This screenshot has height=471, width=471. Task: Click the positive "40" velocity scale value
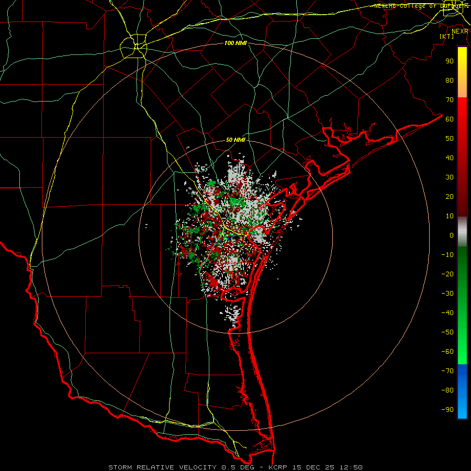point(450,158)
